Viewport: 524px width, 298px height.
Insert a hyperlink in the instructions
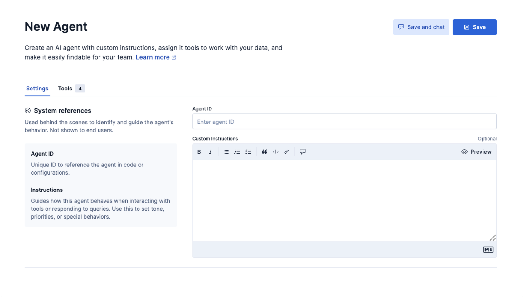(x=286, y=152)
